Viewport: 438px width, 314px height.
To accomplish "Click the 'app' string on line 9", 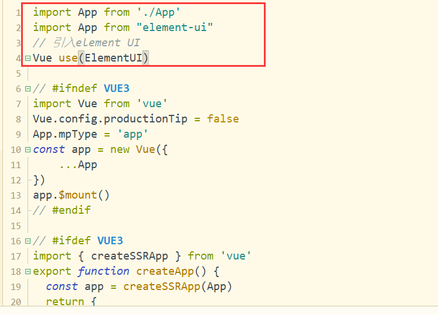I will pyautogui.click(x=133, y=134).
